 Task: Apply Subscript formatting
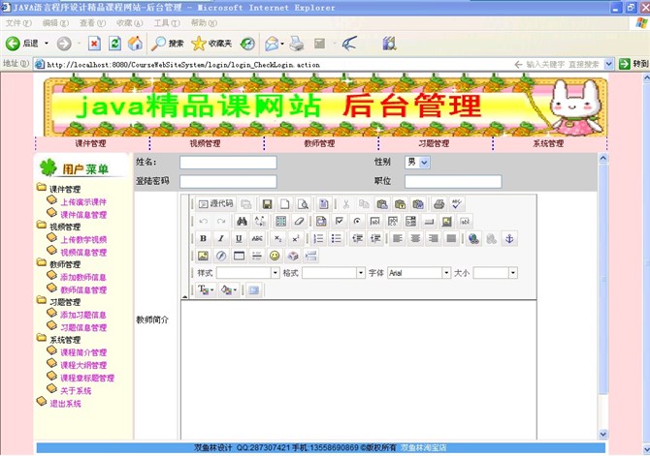coord(277,239)
